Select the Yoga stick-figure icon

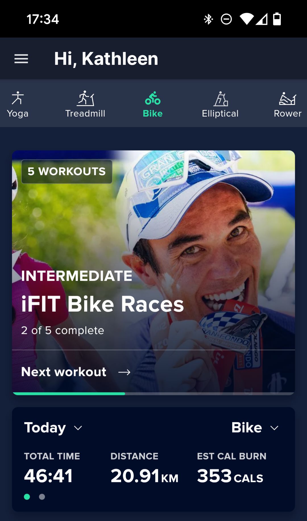tap(18, 98)
